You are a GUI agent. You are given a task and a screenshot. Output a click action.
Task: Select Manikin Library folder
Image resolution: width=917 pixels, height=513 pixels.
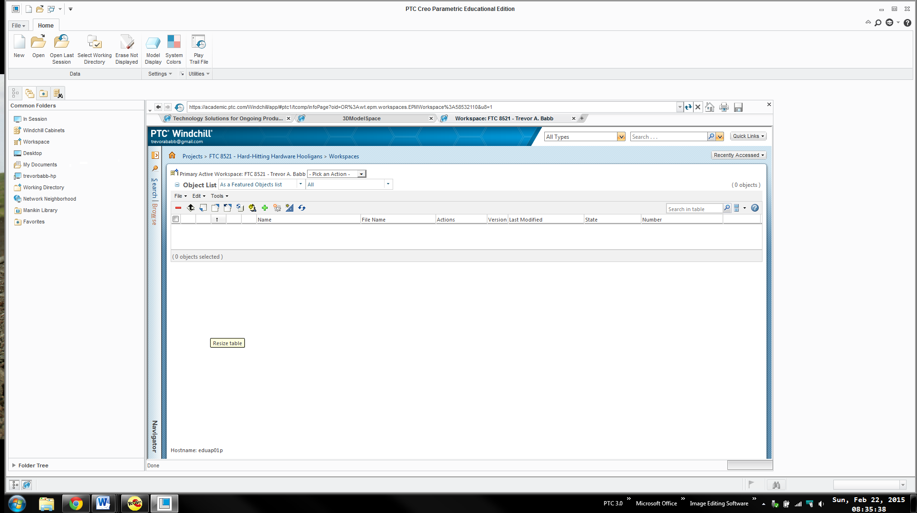(40, 210)
